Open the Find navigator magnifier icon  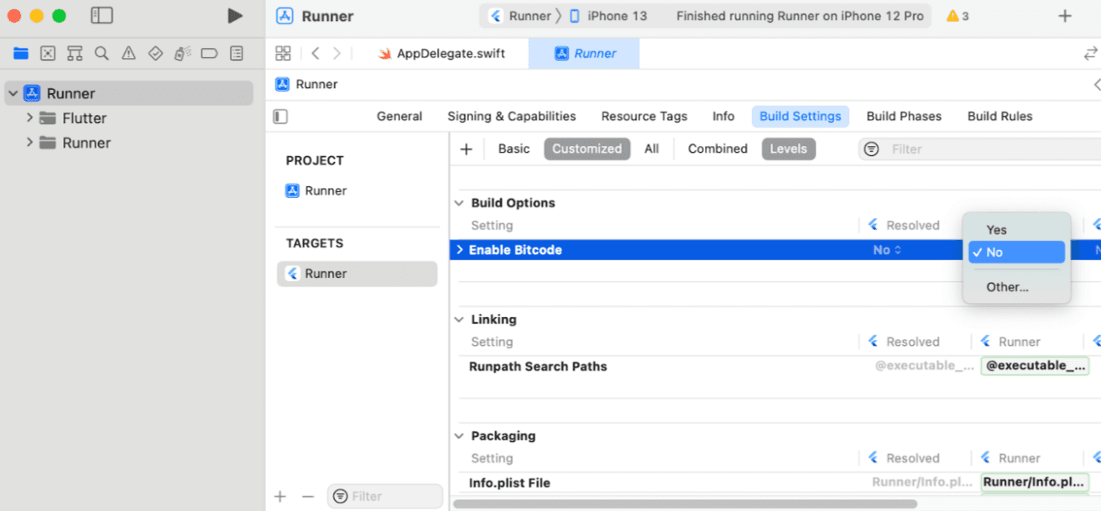click(102, 54)
